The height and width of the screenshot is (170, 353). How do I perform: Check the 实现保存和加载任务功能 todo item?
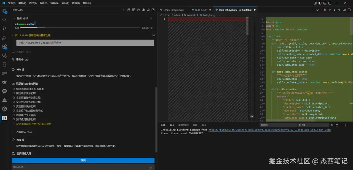(14, 111)
